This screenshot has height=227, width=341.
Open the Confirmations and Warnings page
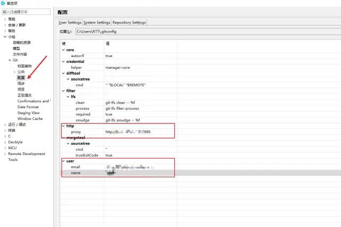tap(34, 101)
